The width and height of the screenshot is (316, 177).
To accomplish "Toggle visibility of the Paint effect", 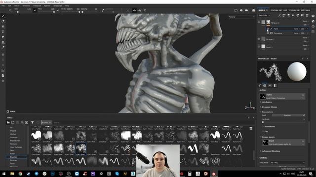I will click(268, 29).
